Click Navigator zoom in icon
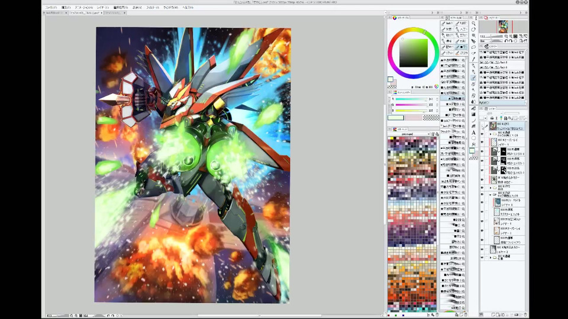Image resolution: width=568 pixels, height=319 pixels. [511, 36]
